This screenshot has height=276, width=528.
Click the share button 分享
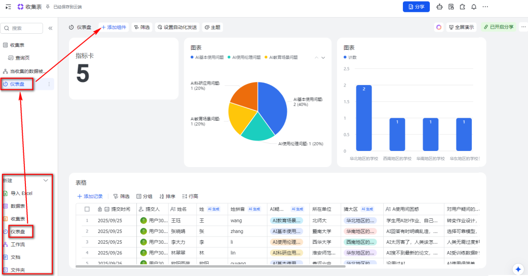[416, 7]
